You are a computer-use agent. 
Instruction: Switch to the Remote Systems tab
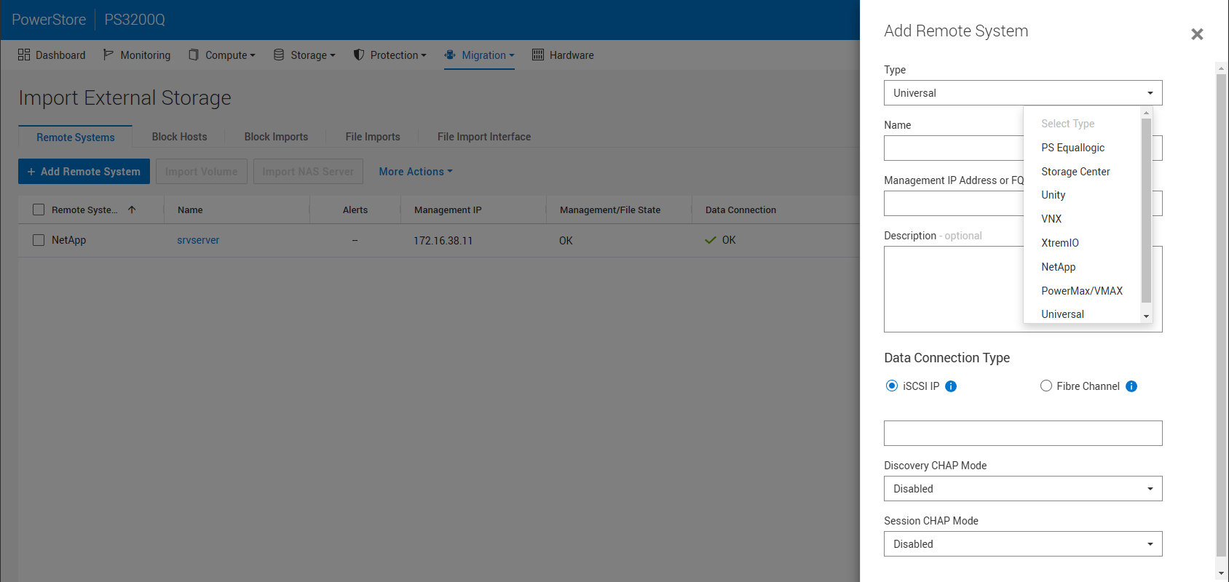click(76, 137)
